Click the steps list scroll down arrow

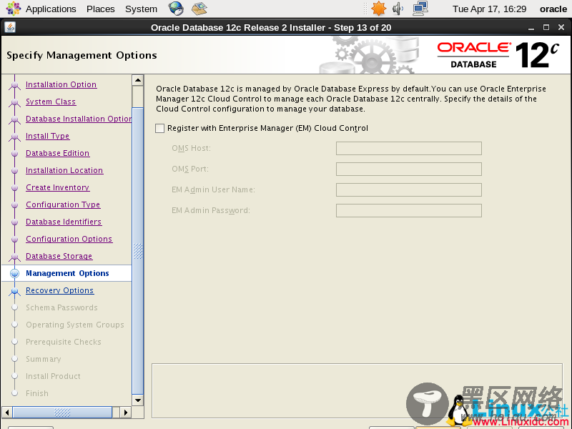138,400
